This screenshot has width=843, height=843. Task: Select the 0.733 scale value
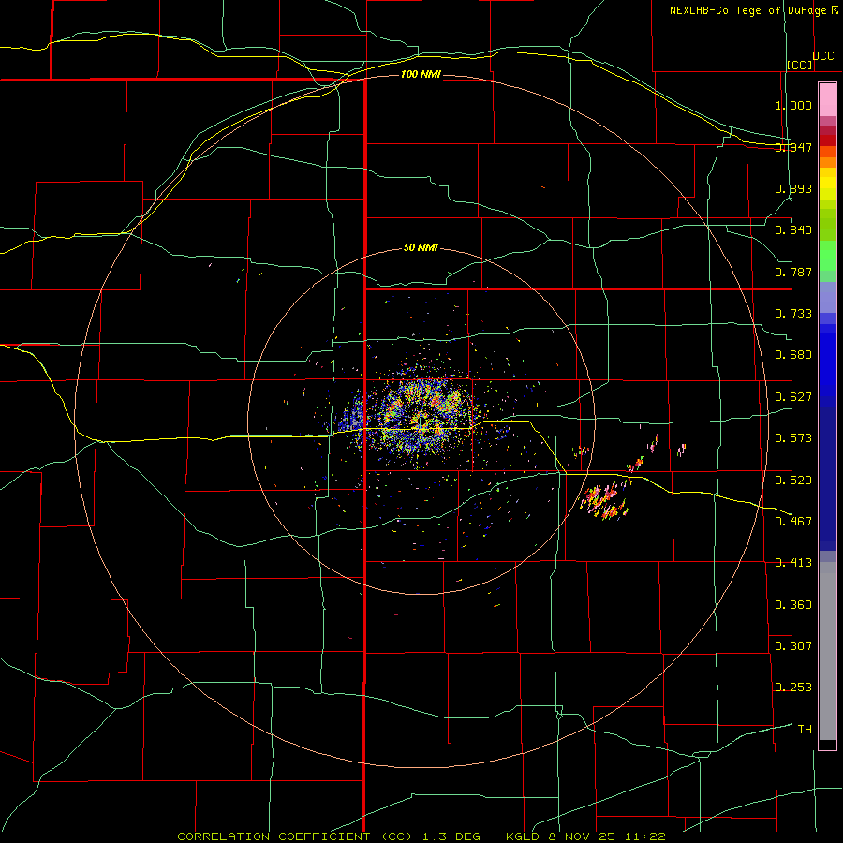pyautogui.click(x=793, y=314)
